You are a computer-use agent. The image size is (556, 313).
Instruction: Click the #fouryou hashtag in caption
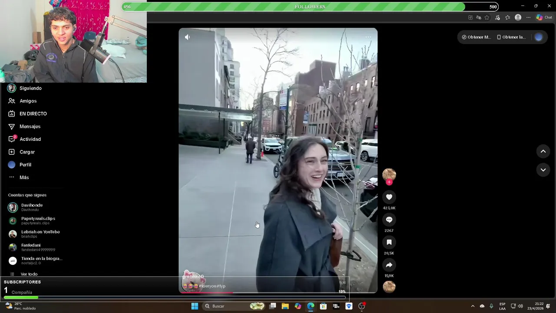click(x=208, y=286)
